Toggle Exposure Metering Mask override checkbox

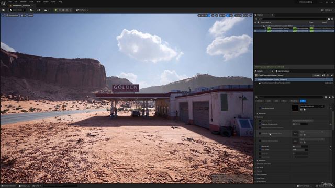(260, 141)
